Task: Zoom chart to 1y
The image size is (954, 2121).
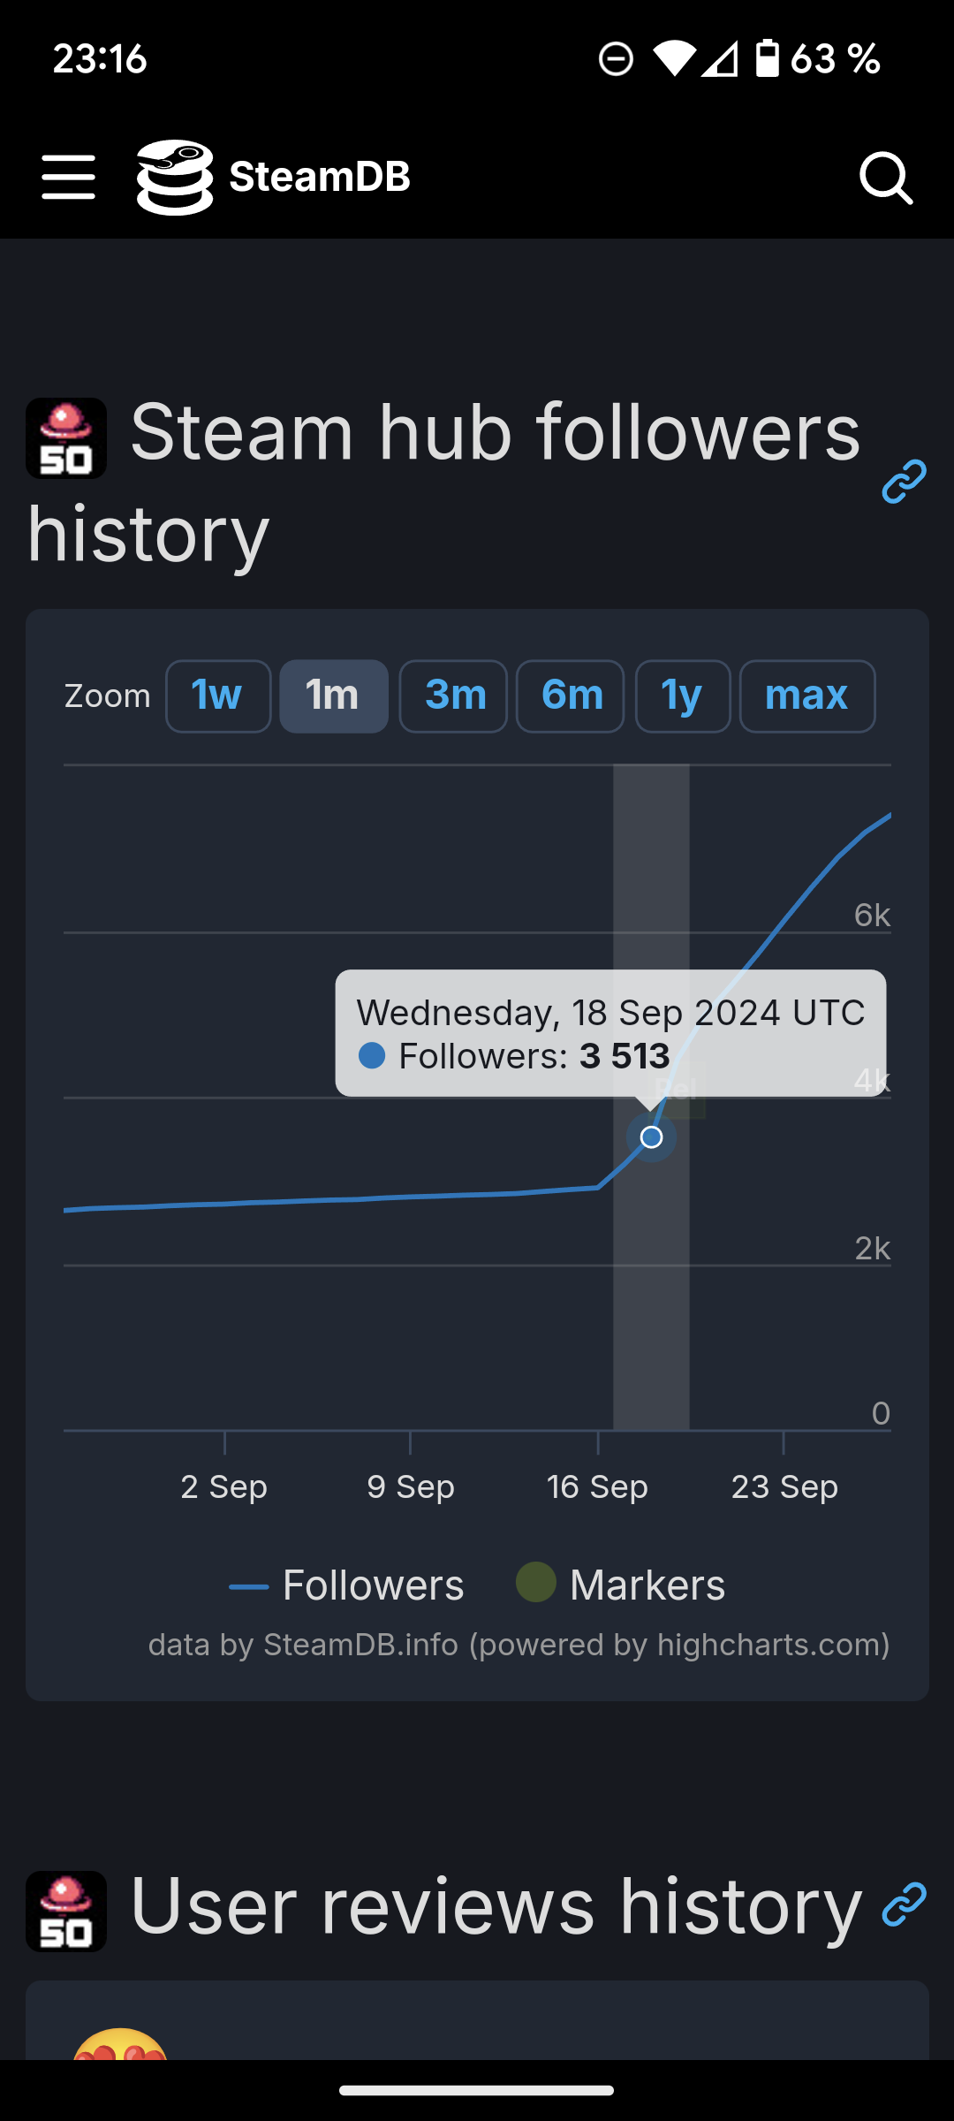Action: 682,696
